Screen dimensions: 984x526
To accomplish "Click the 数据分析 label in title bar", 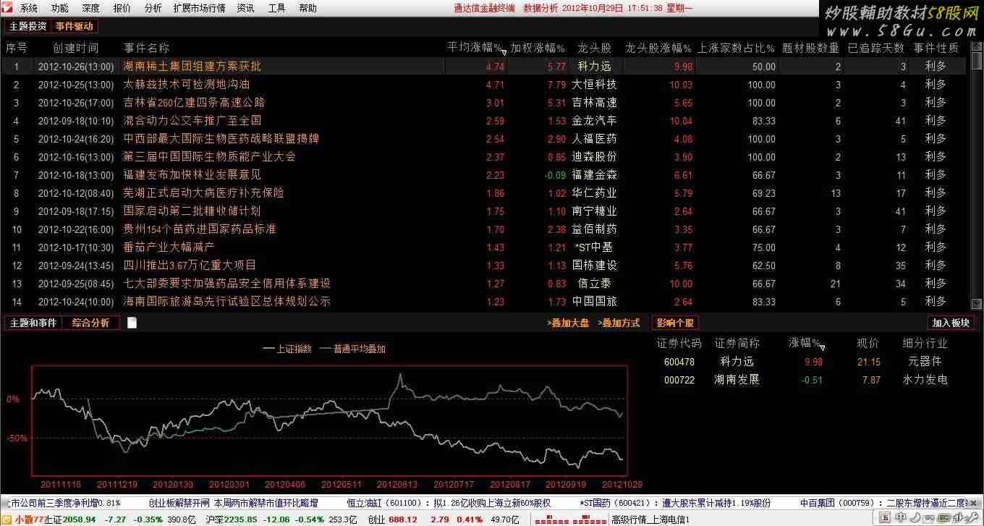I will click(540, 9).
